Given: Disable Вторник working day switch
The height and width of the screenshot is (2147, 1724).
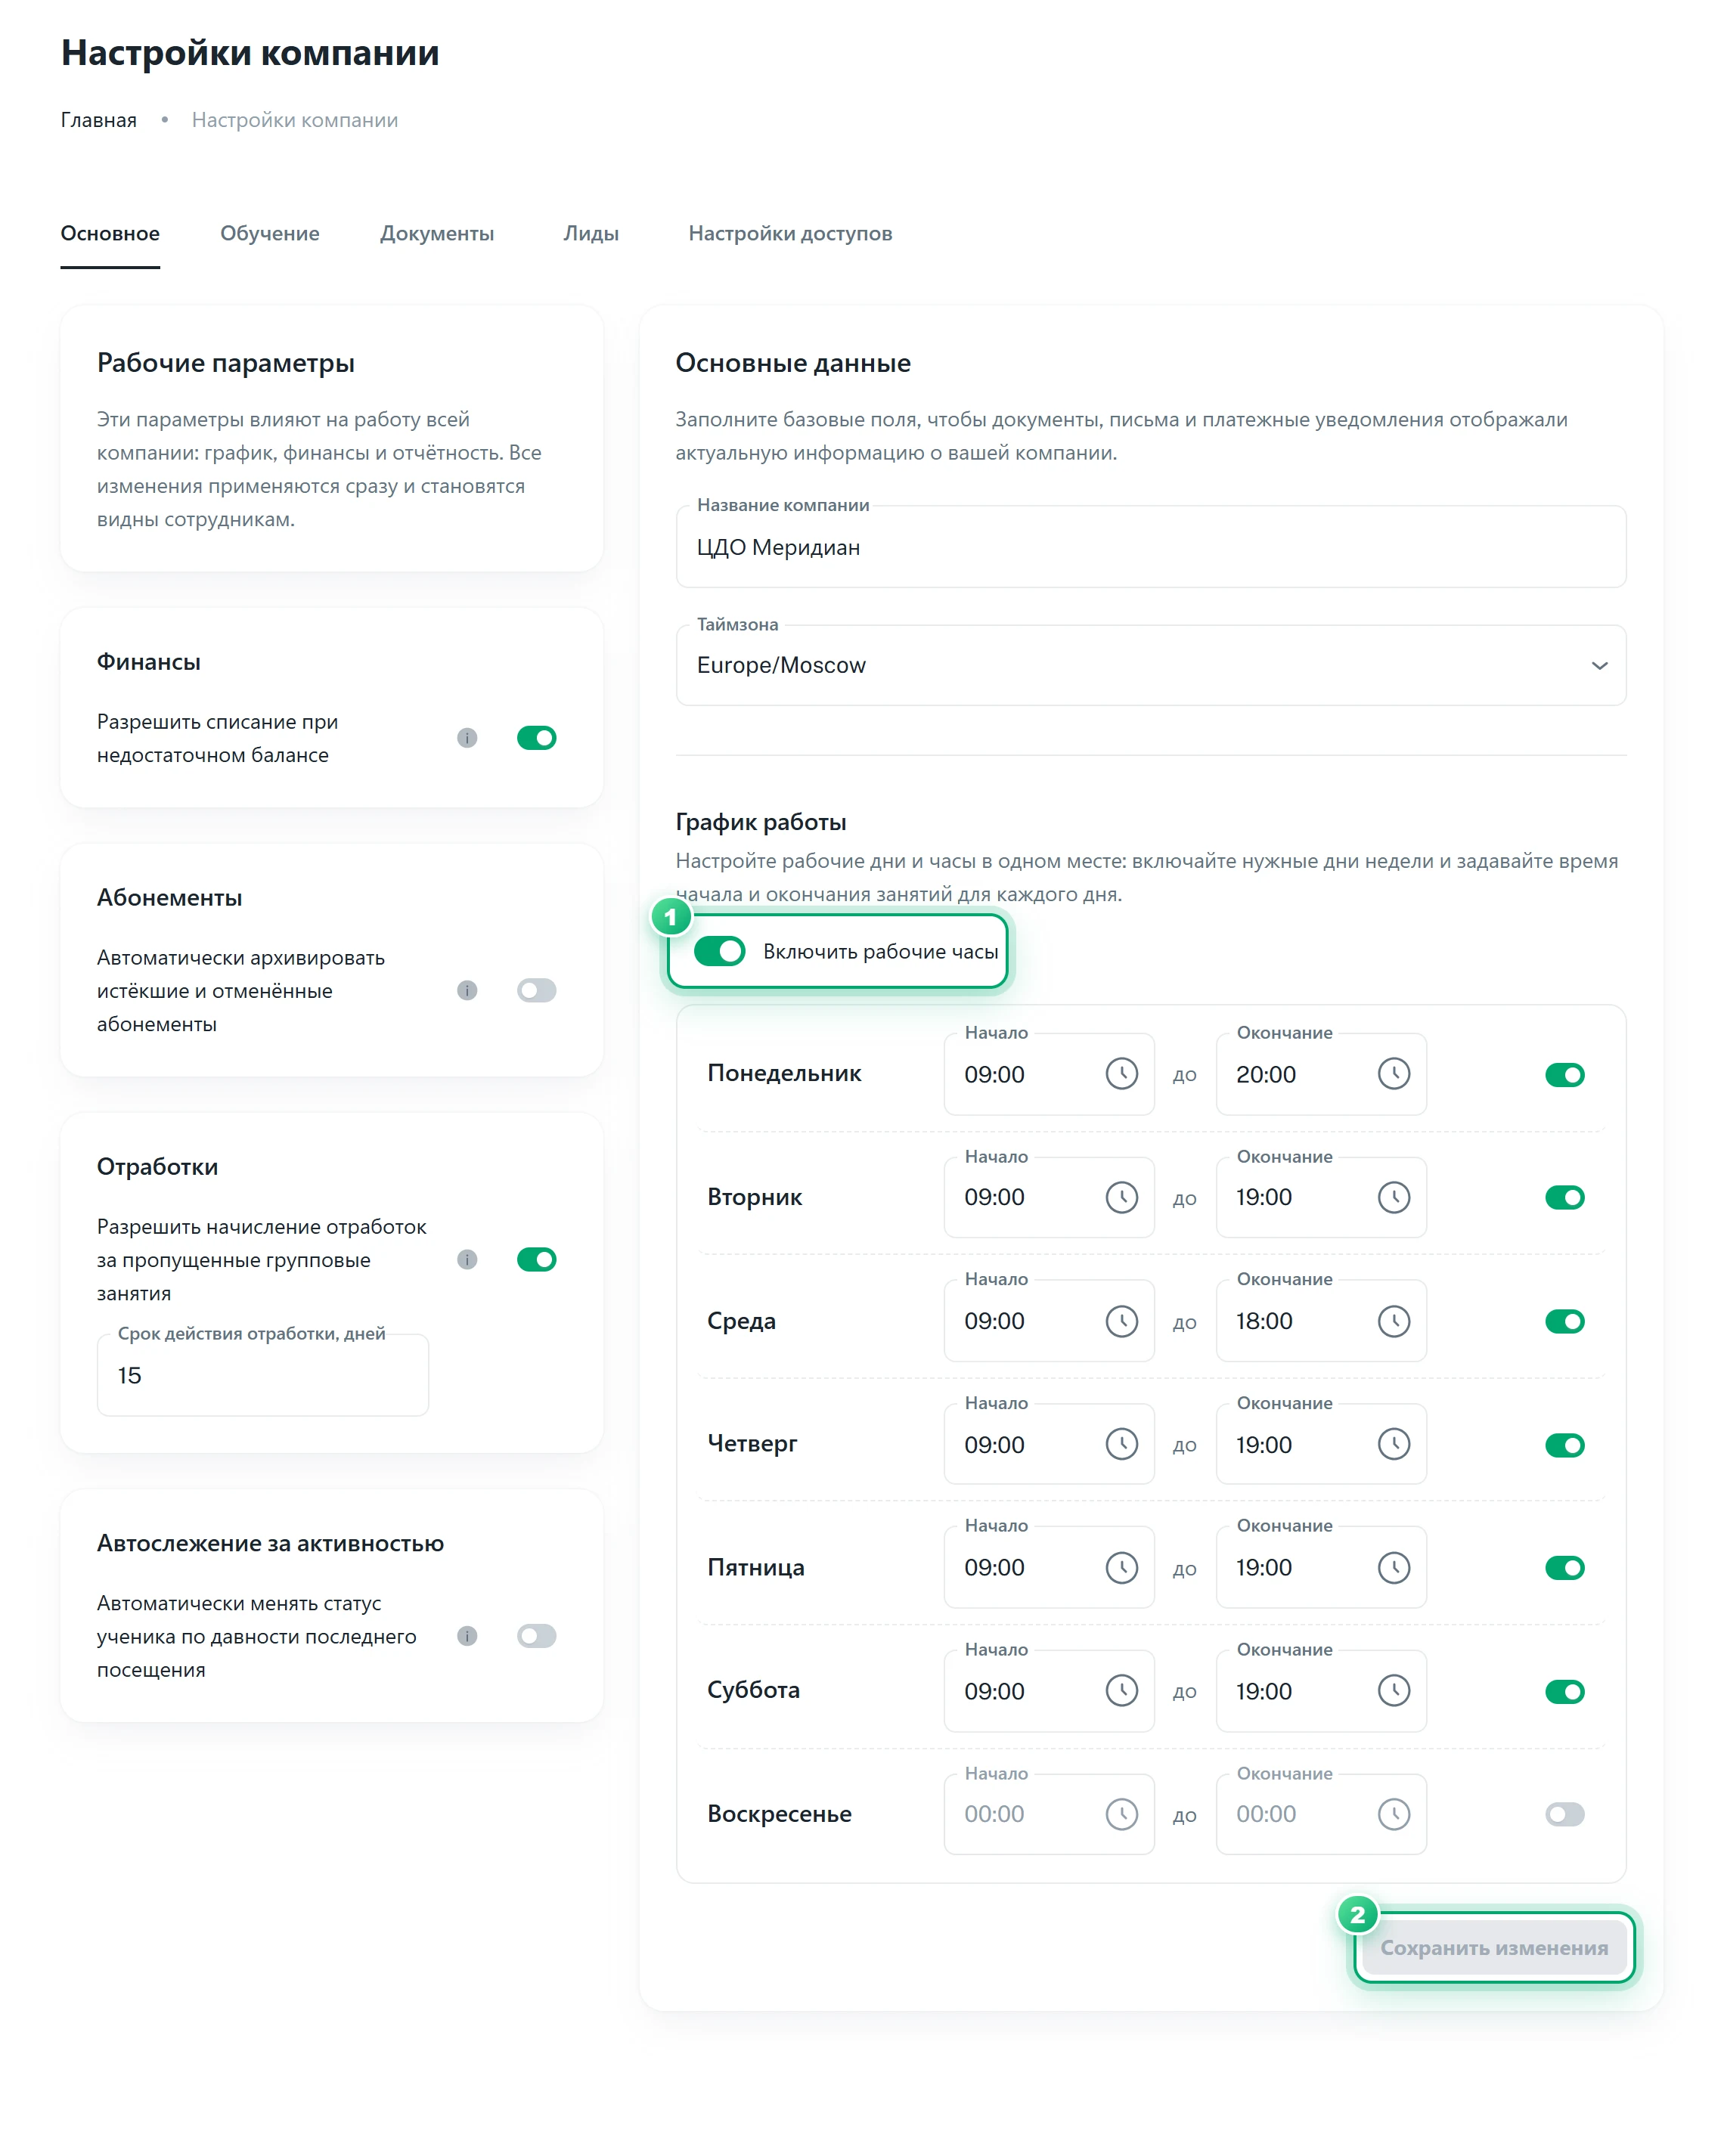Looking at the screenshot, I should [x=1564, y=1198].
